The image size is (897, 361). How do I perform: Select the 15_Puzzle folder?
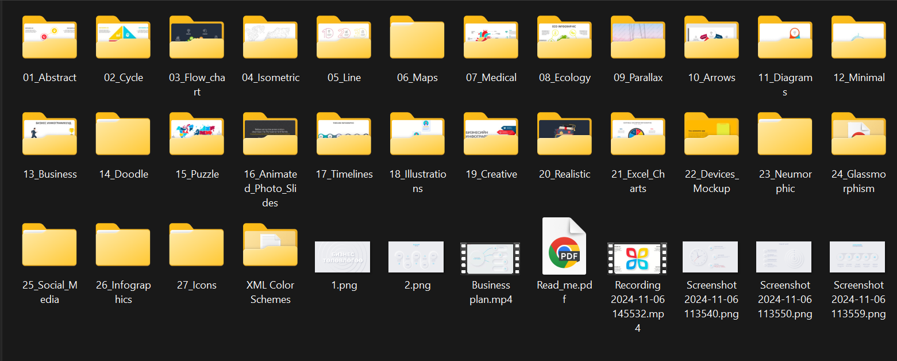click(197, 135)
